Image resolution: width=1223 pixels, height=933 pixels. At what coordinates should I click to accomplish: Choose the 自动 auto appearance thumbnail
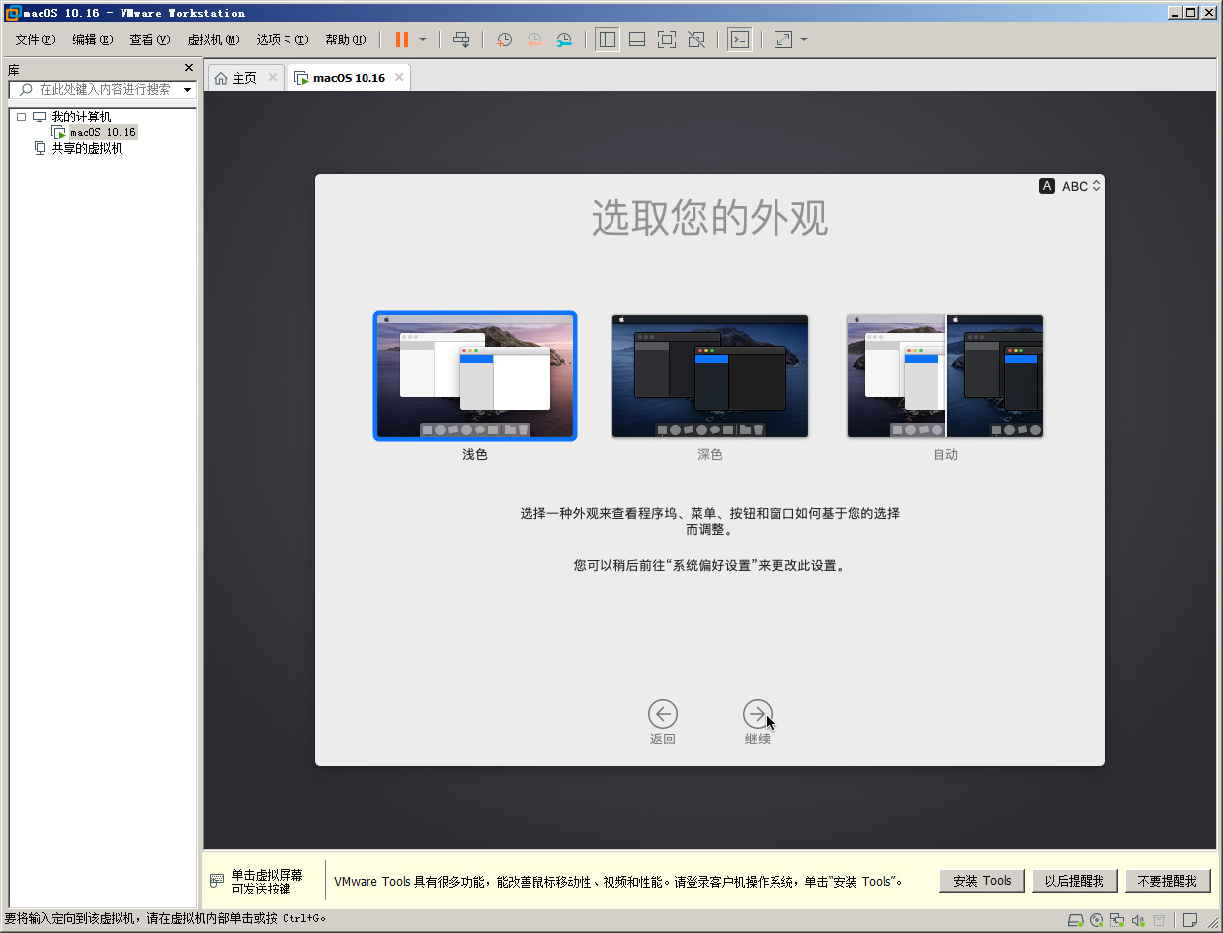pos(945,376)
